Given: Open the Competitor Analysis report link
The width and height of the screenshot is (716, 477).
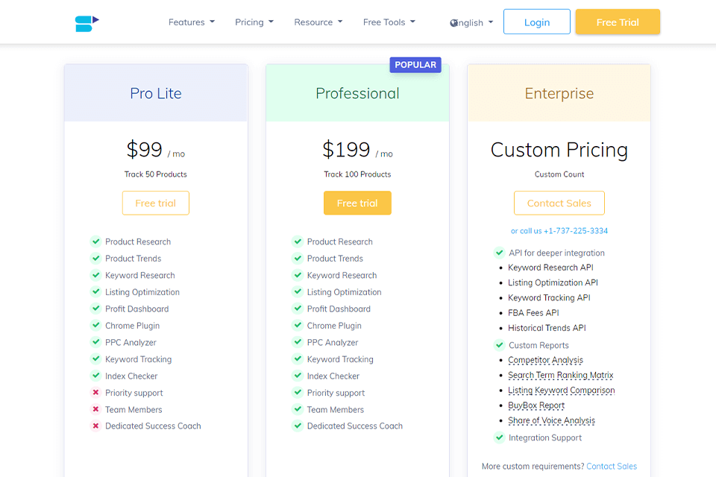Looking at the screenshot, I should pos(545,360).
